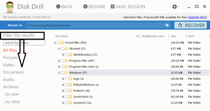This screenshot has width=210, height=111.
Task: Click the 13.50 MB size value
Action: 176,73
